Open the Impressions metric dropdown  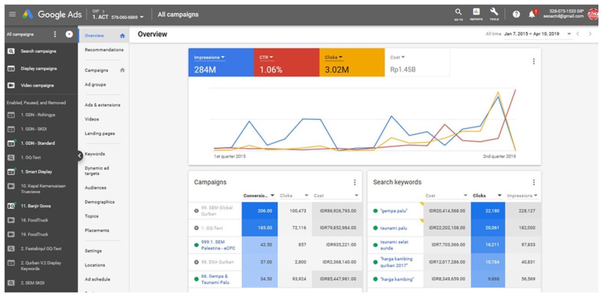coord(210,57)
